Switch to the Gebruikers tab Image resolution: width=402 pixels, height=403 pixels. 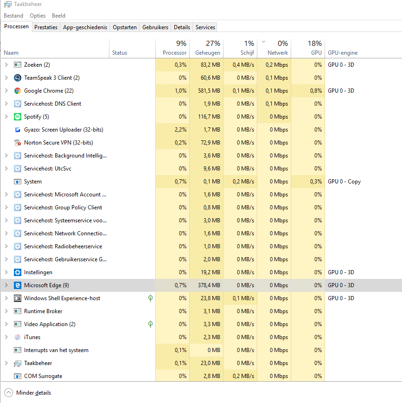point(155,27)
